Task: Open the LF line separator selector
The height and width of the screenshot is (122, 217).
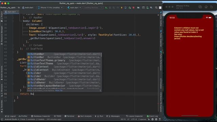Action: click(x=128, y=119)
